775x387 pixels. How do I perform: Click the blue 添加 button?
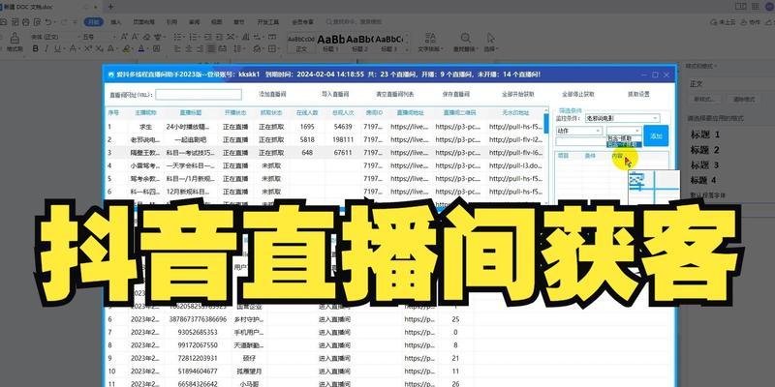click(x=656, y=135)
